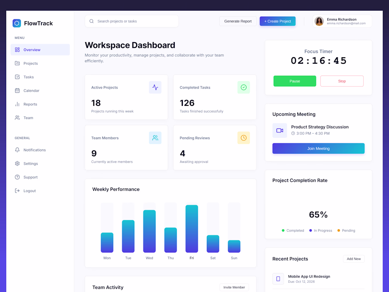The width and height of the screenshot is (389, 292).
Task: Click the Mobile App UI Redesign phone icon
Action: click(278, 279)
